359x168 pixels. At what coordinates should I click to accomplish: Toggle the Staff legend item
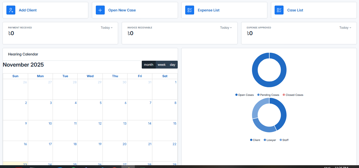pyautogui.click(x=284, y=140)
